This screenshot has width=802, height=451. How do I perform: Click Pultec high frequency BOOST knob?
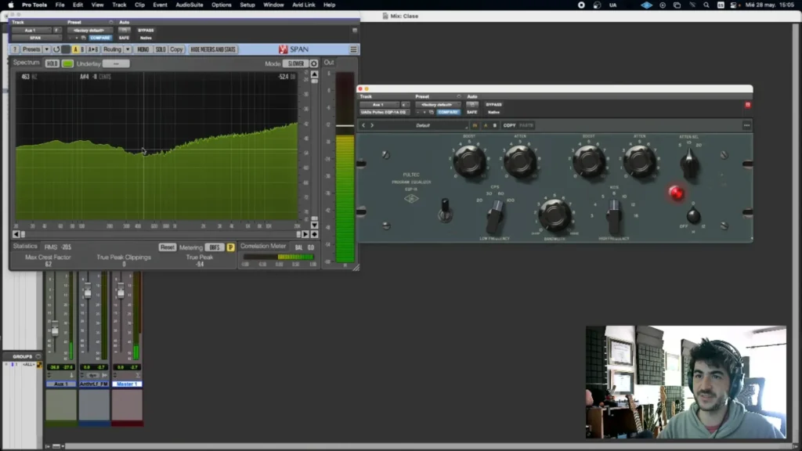(589, 161)
